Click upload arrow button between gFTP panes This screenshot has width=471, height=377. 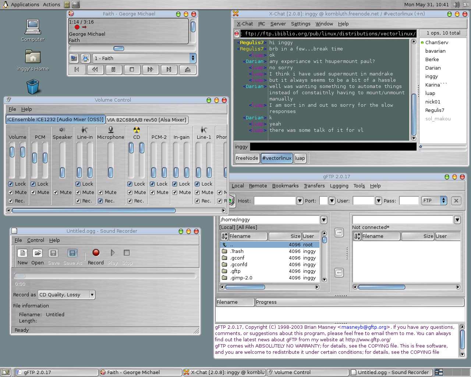pos(339,232)
